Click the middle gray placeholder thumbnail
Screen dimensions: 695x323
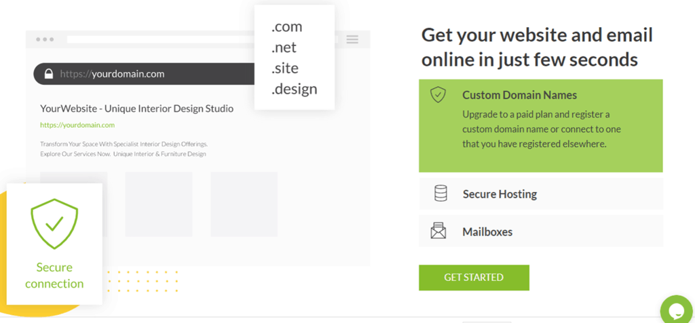pyautogui.click(x=159, y=204)
